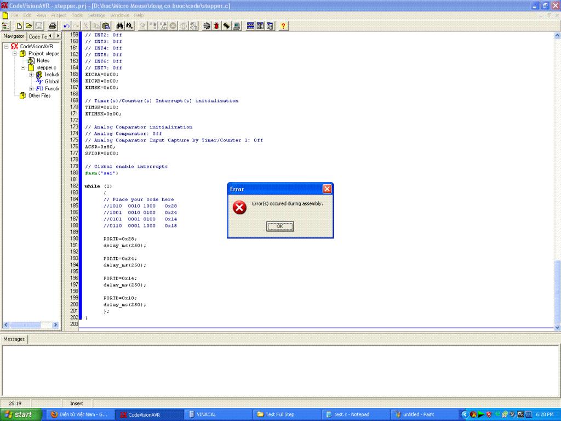The width and height of the screenshot is (561, 421).
Task: Select Notes item in project tree
Action: 43,61
